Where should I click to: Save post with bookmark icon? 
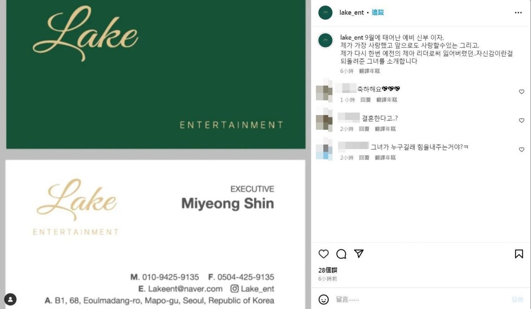click(519, 253)
